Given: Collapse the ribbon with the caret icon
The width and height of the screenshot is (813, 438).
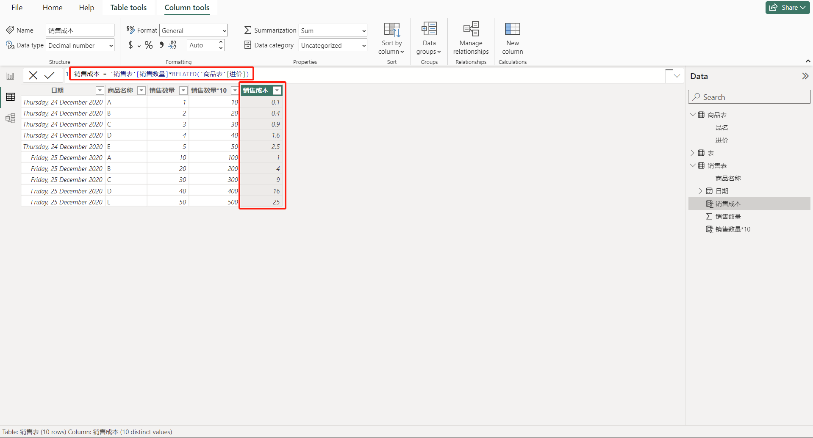Looking at the screenshot, I should 808,61.
